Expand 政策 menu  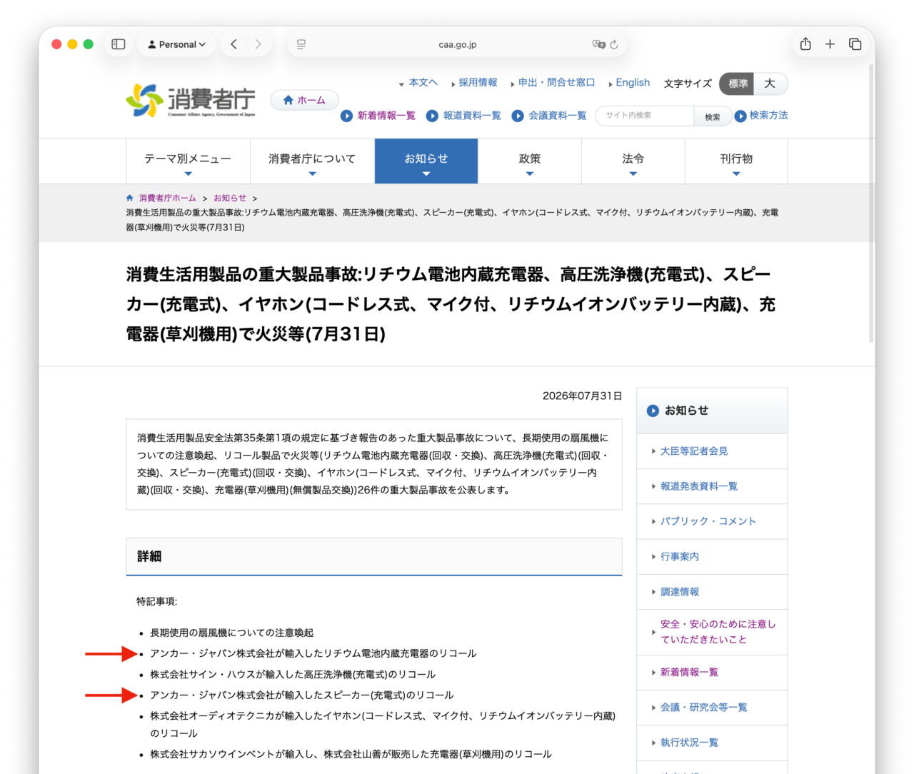[530, 161]
